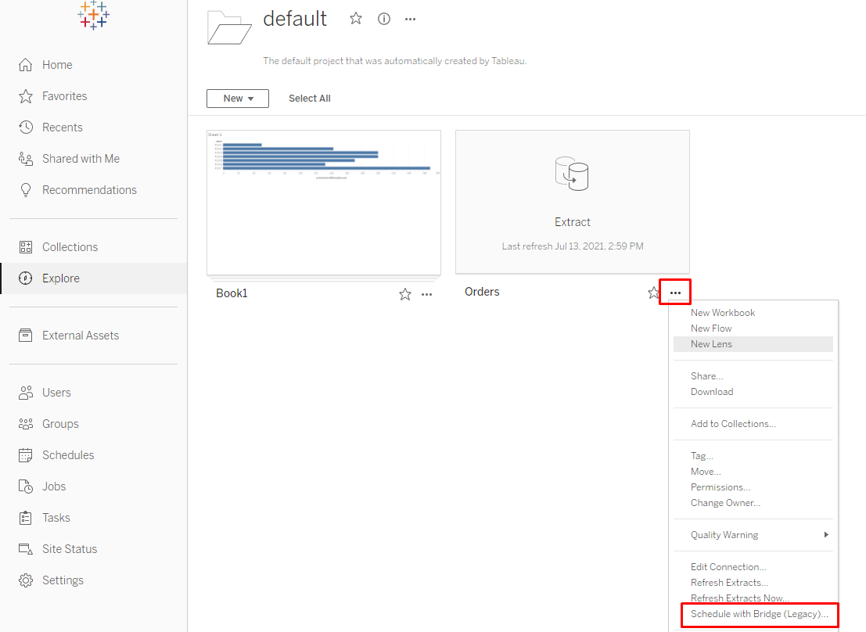Open the Orders extract card
Image resolution: width=866 pixels, height=632 pixels.
tap(572, 202)
